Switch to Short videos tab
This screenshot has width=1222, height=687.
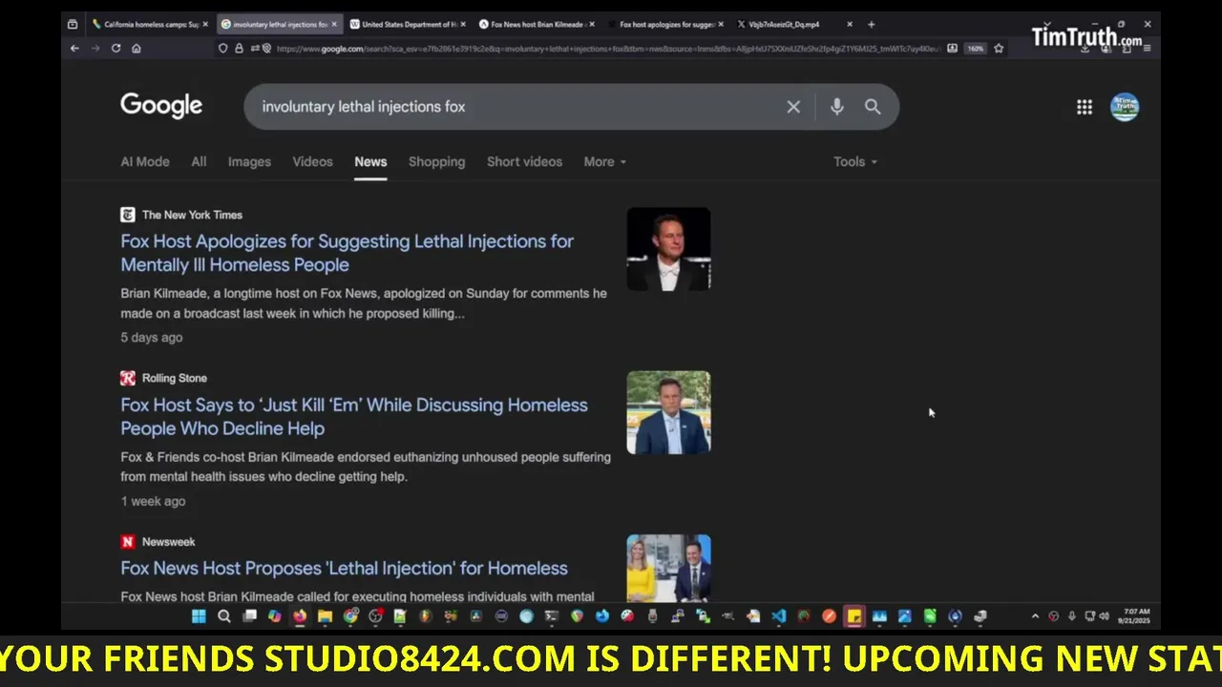(524, 161)
